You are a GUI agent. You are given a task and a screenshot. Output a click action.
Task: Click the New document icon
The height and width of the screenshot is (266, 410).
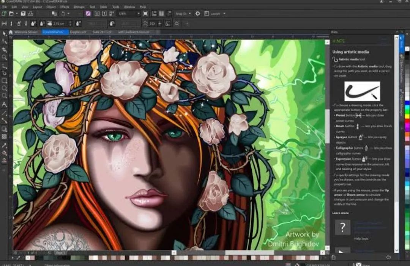pyautogui.click(x=4, y=14)
